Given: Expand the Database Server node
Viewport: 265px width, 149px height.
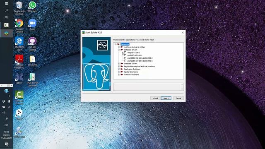Looking at the screenshot, I should tap(119, 64).
